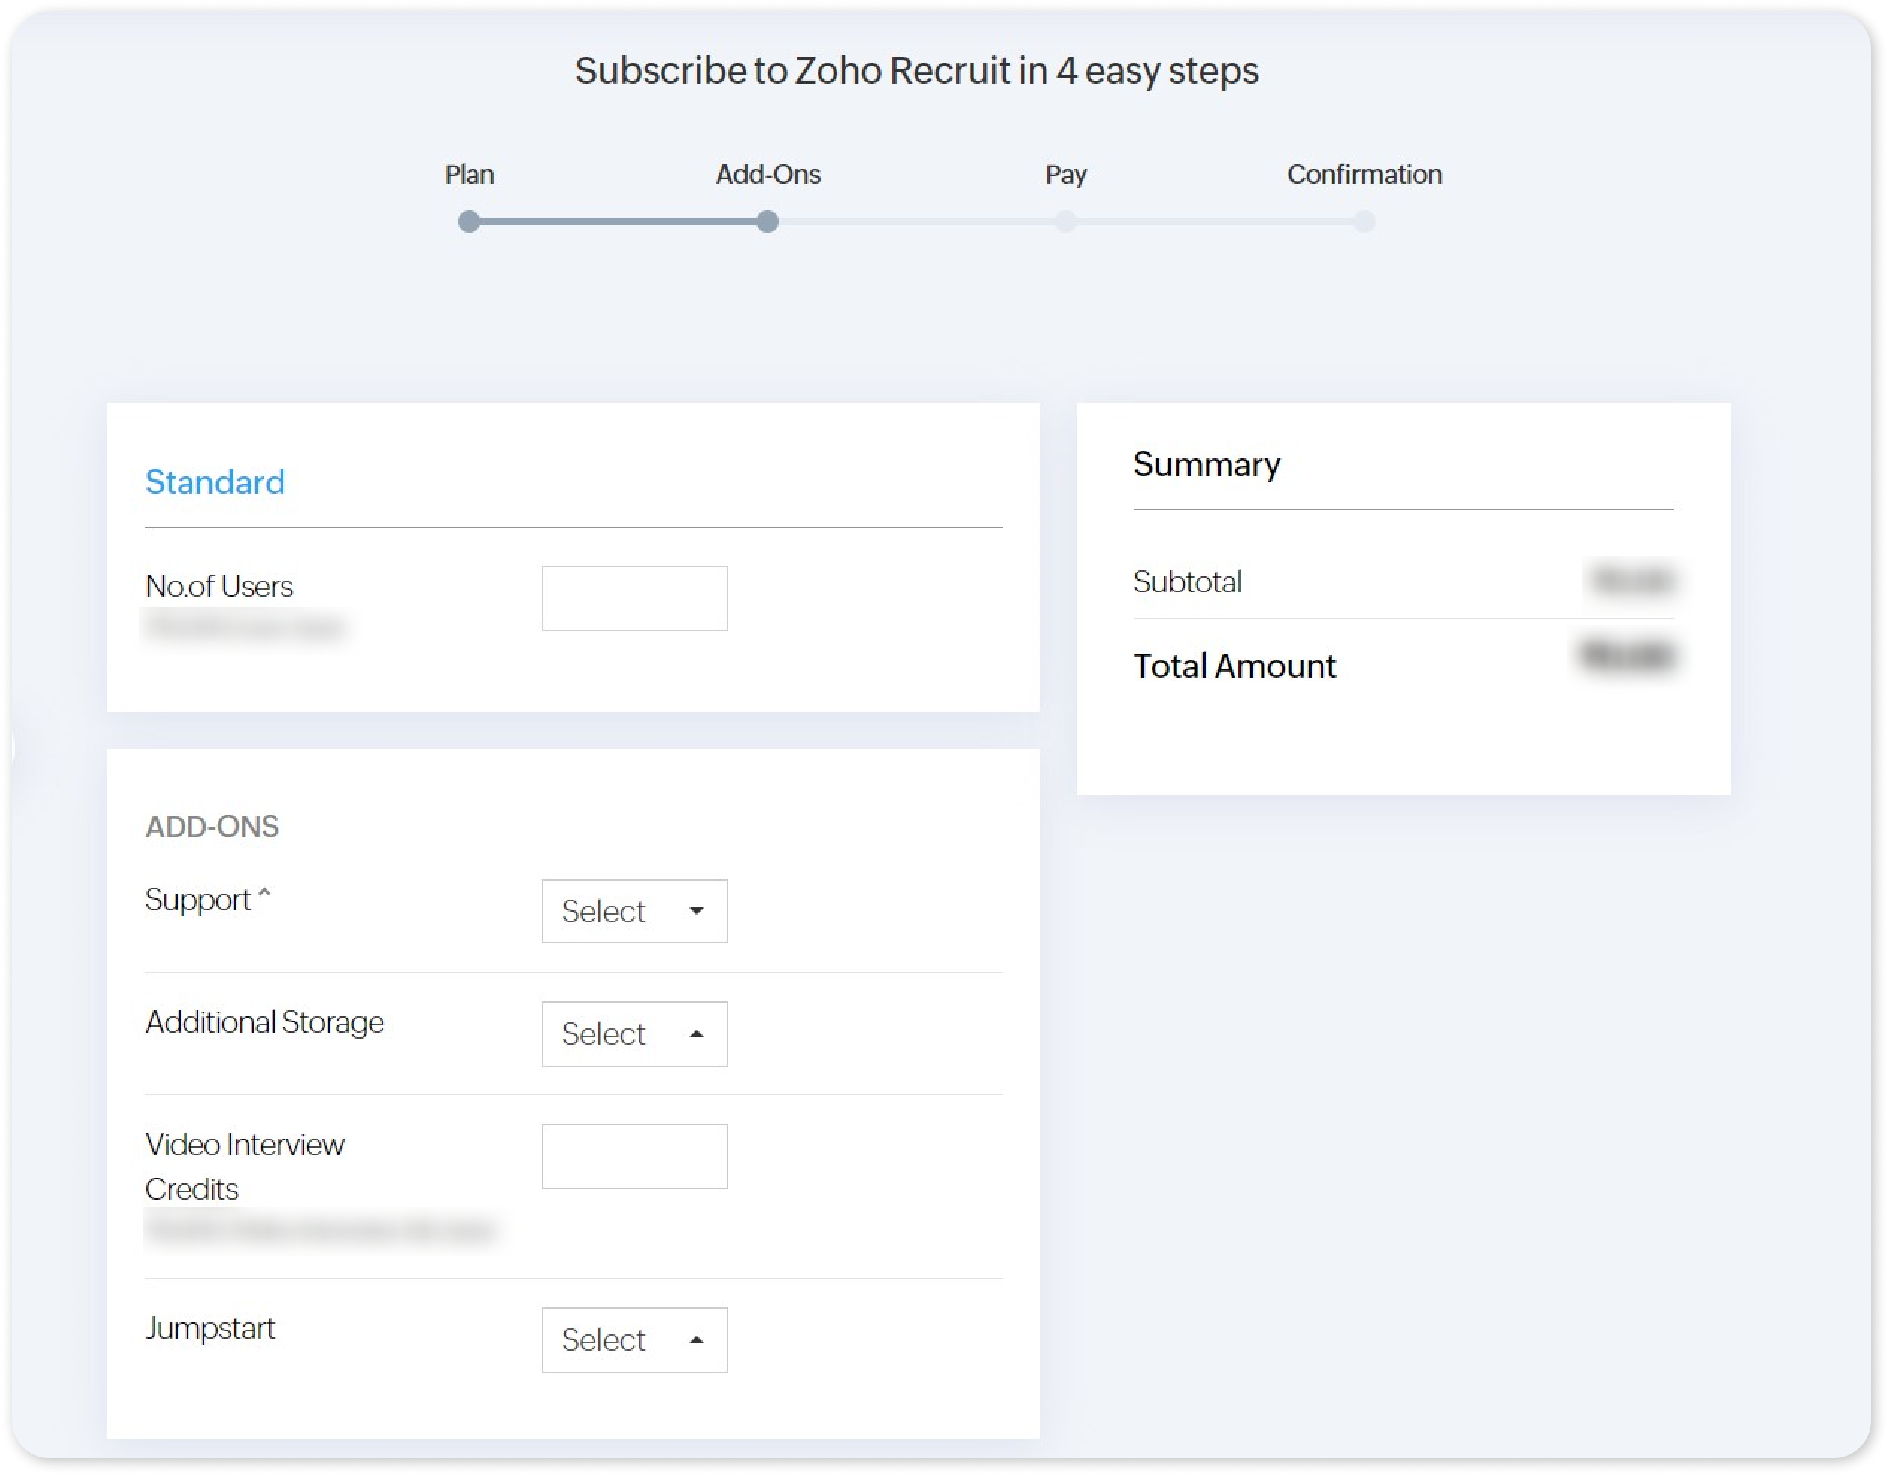Image resolution: width=1889 pixels, height=1476 pixels.
Task: Select the Plan step label
Action: pyautogui.click(x=469, y=175)
